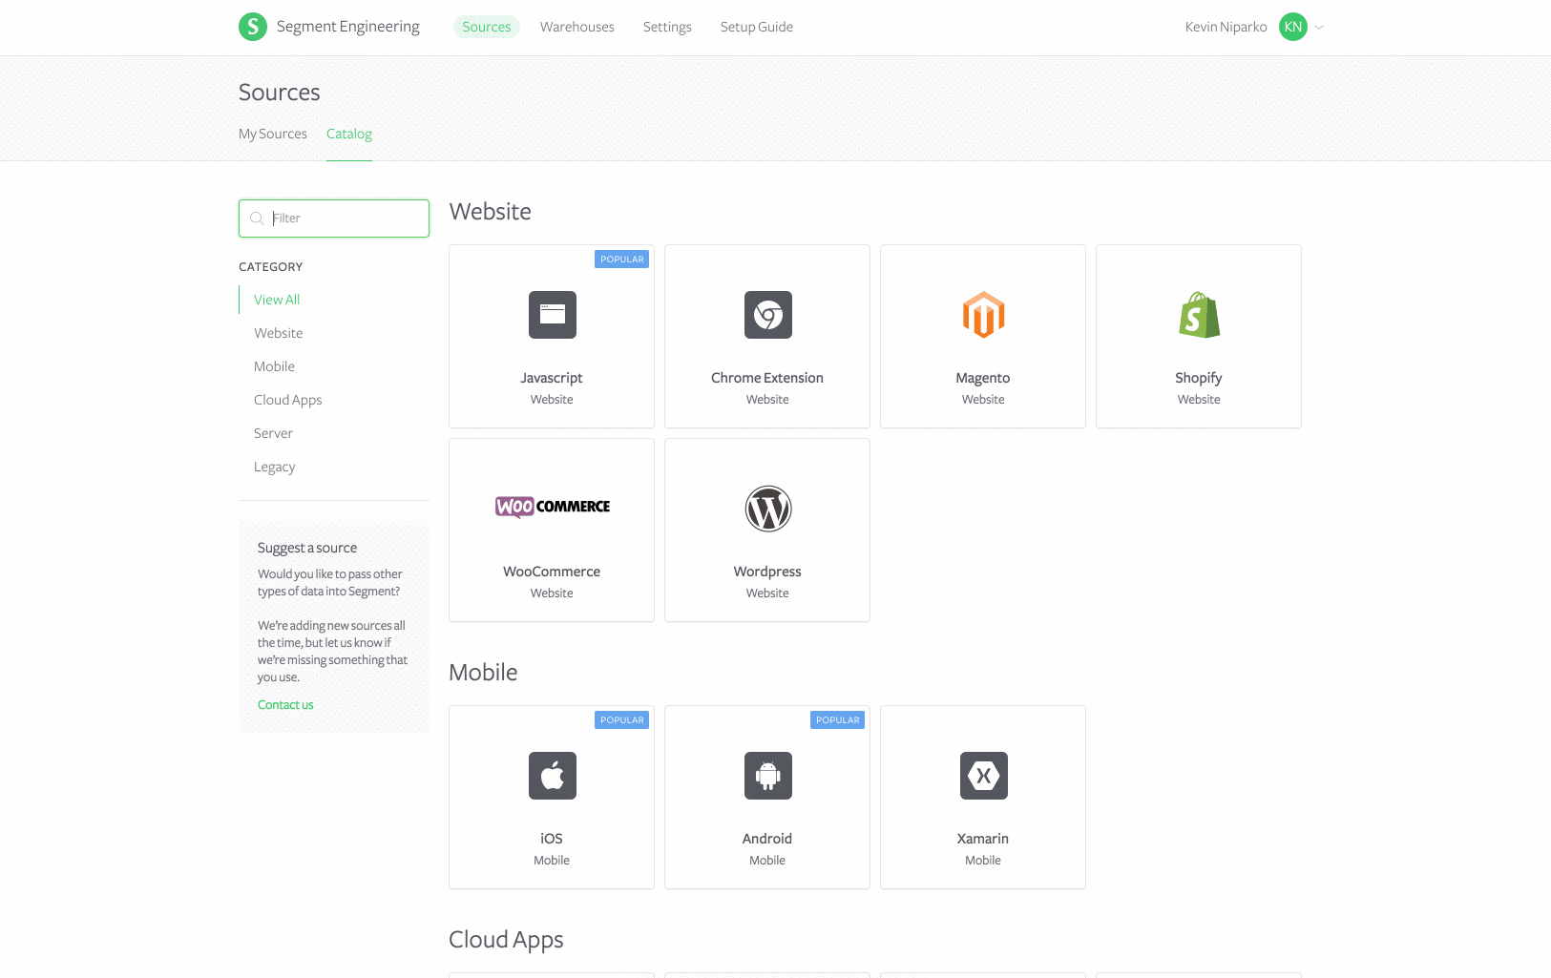Select the Wordpress logo icon
This screenshot has height=978, width=1551.
click(x=768, y=509)
